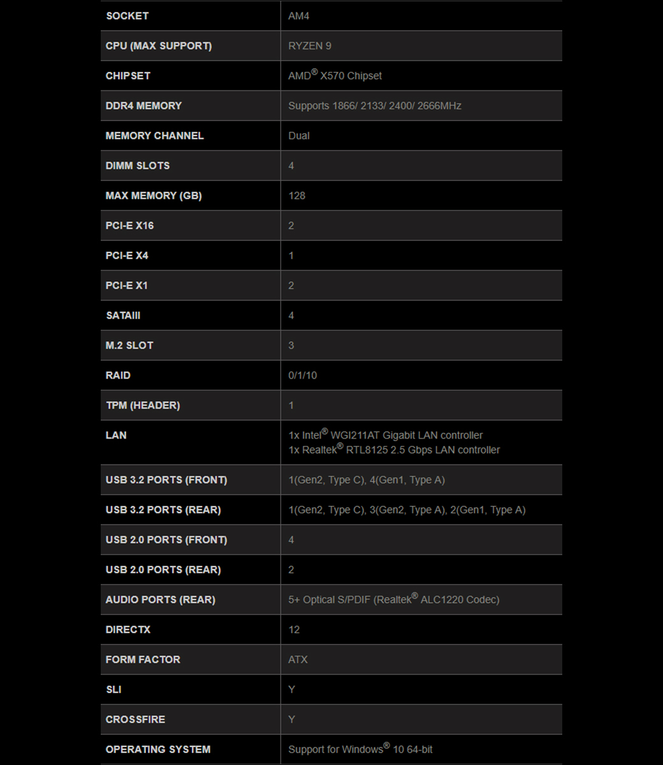Select the Windows 10 64-bit support text
Viewport: 663px width, 765px height.
pyautogui.click(x=360, y=750)
